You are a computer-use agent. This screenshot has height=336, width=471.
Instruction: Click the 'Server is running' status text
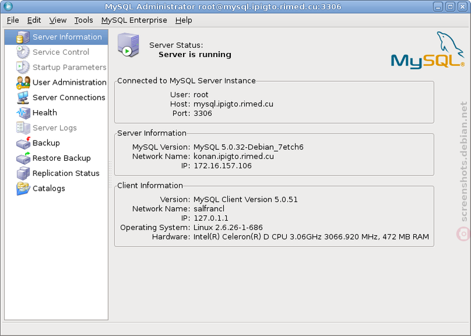pos(195,54)
